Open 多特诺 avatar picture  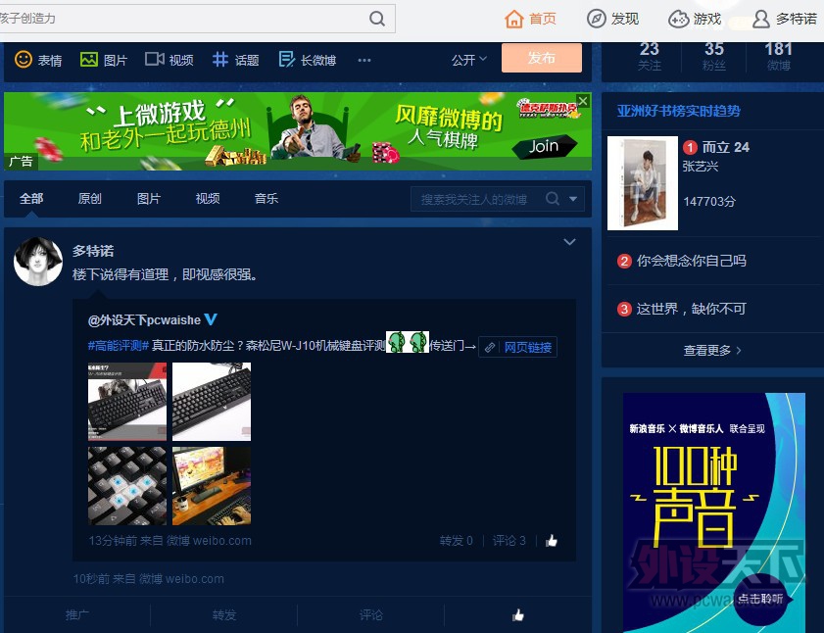[x=38, y=262]
